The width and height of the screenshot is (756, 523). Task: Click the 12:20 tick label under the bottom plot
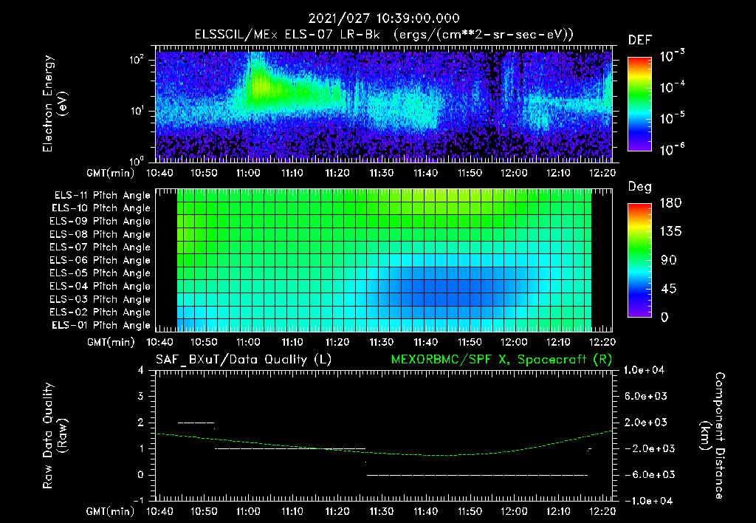point(602,511)
